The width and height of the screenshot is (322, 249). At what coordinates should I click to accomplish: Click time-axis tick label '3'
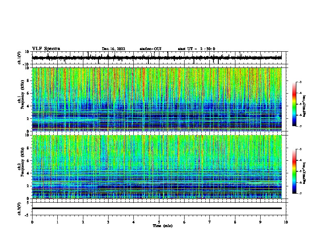click(108, 222)
